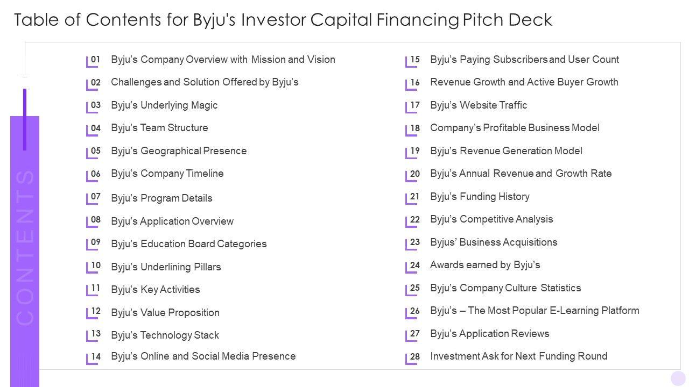This screenshot has width=689, height=387.
Task: Open Byju's Website Traffic entry
Action: 479,105
